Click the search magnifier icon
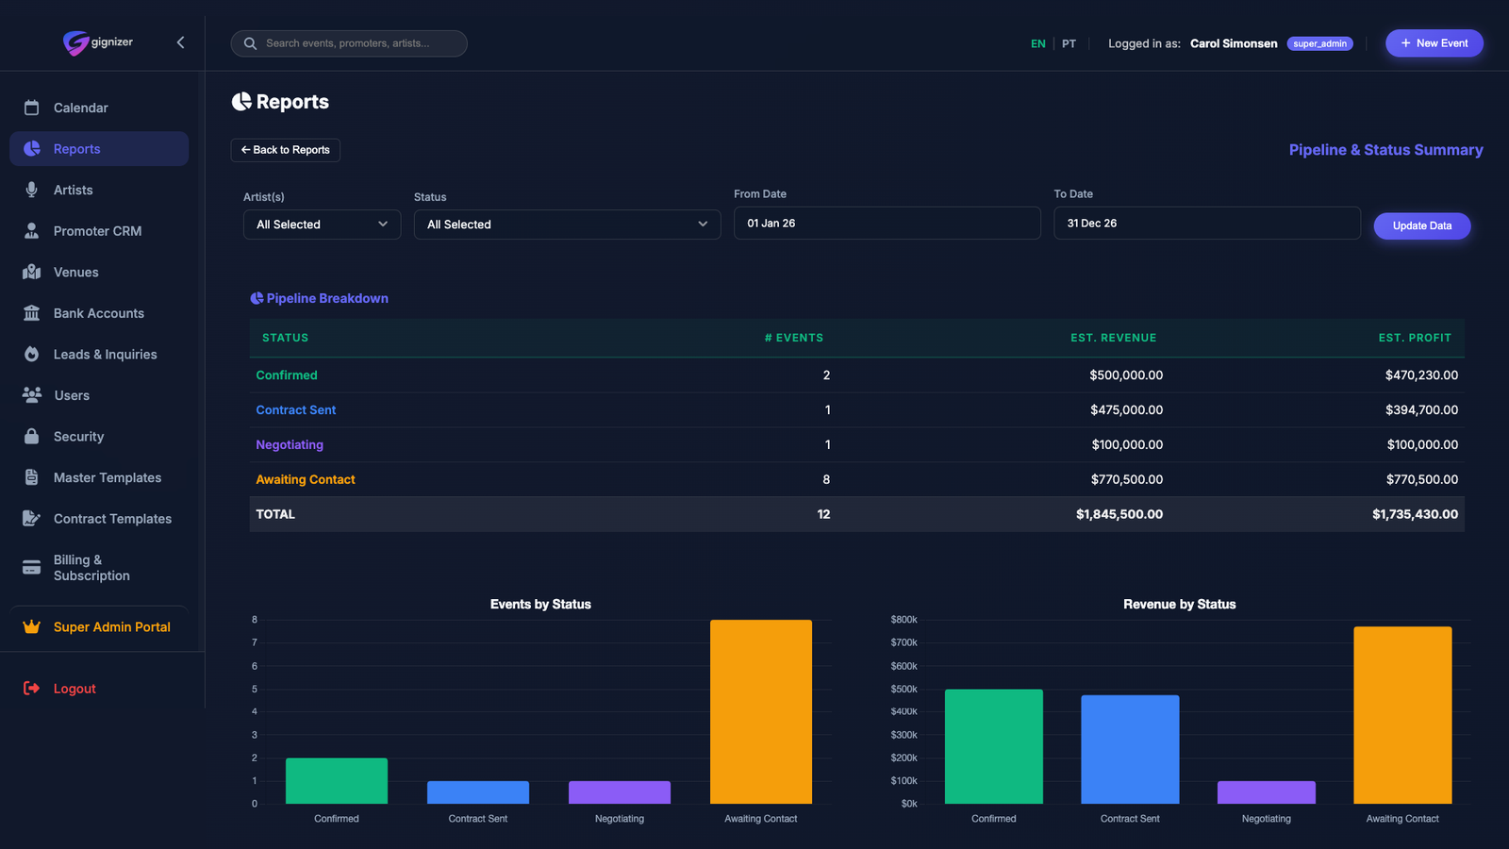The width and height of the screenshot is (1509, 849). 250,43
